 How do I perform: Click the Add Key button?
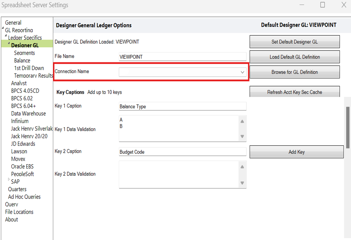[x=297, y=152]
